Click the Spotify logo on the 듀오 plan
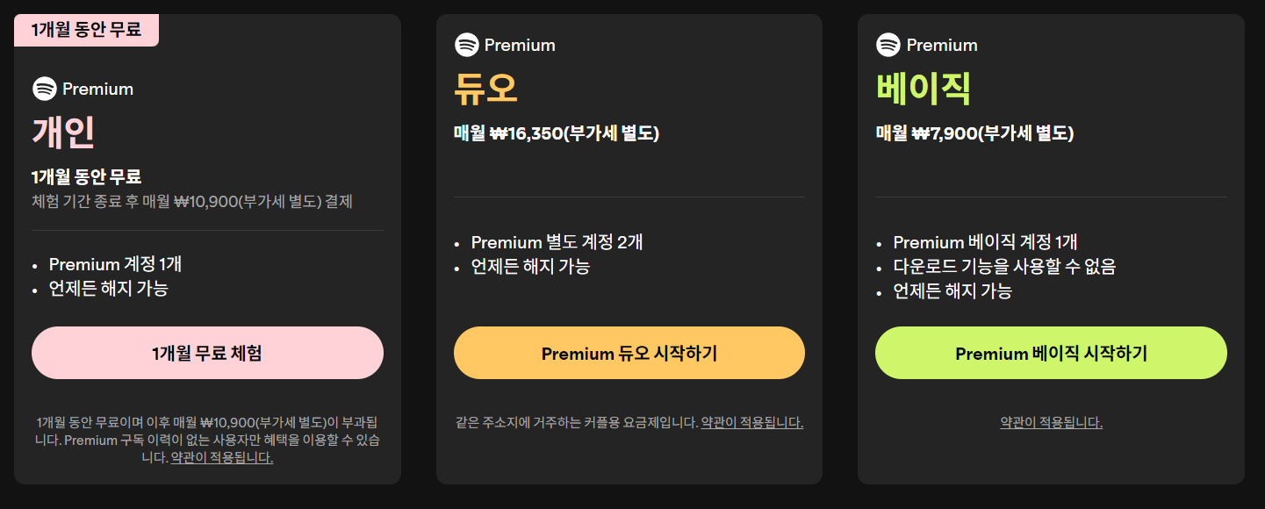Screen dimensions: 1265x509 pyautogui.click(x=466, y=45)
